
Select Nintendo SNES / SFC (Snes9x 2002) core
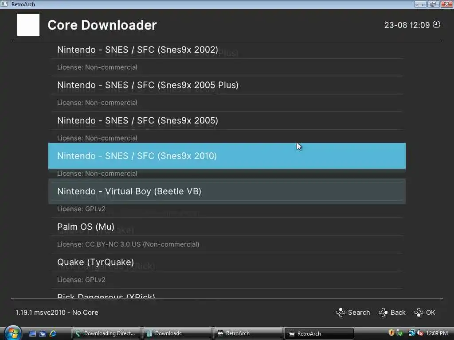(x=227, y=50)
